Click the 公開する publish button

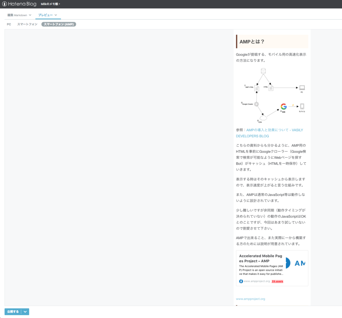pyautogui.click(x=13, y=311)
